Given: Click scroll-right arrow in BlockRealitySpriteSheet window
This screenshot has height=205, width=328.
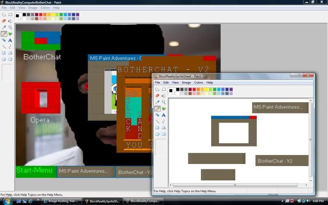Looking at the screenshot, I should tap(306, 185).
